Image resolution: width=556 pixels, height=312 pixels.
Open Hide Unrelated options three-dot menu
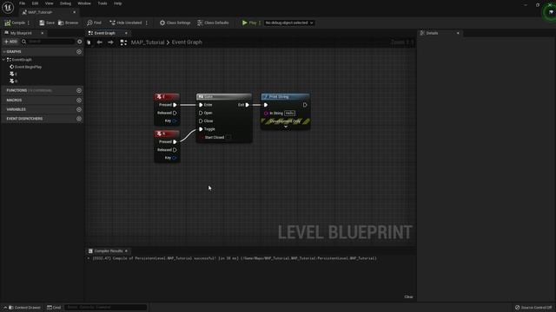(147, 23)
